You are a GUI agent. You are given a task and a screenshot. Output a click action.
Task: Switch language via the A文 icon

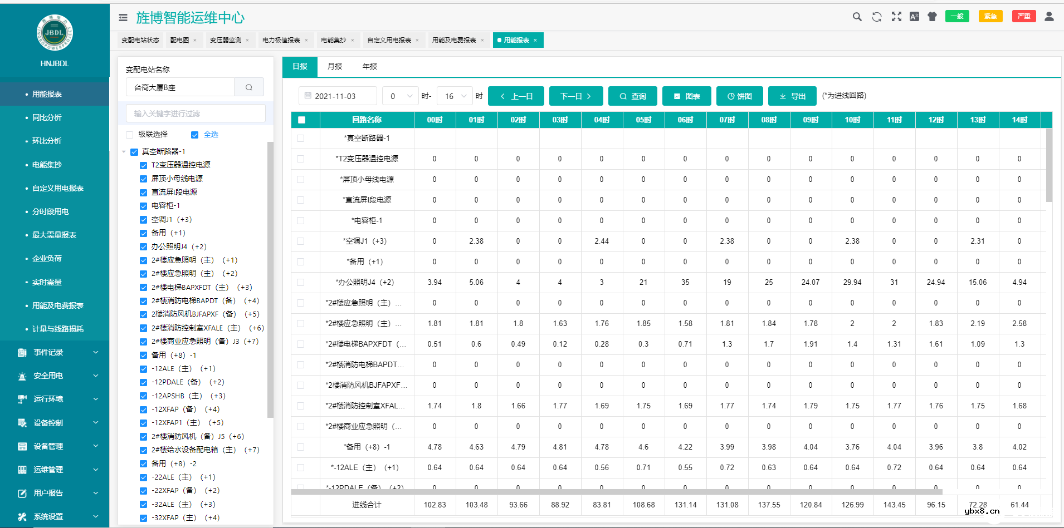(x=914, y=17)
